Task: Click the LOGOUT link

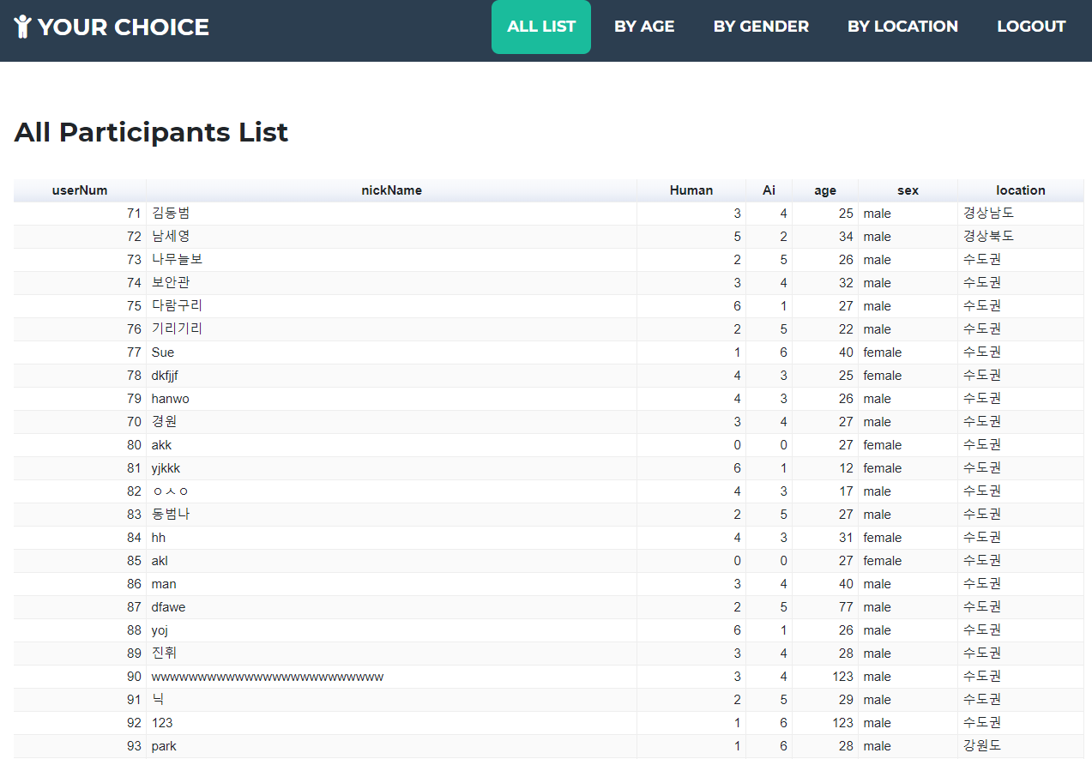Action: coord(1031,27)
